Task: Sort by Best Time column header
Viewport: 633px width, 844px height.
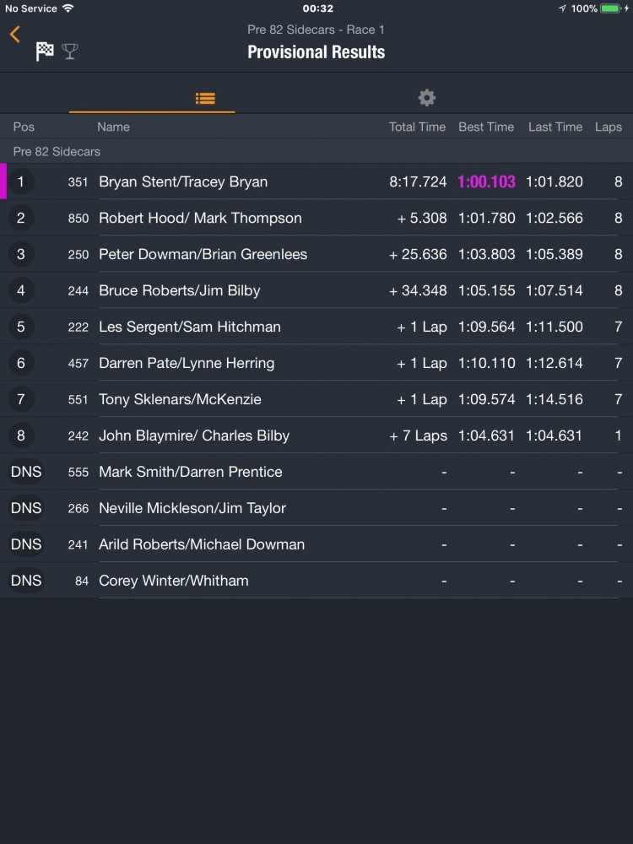Action: (486, 127)
